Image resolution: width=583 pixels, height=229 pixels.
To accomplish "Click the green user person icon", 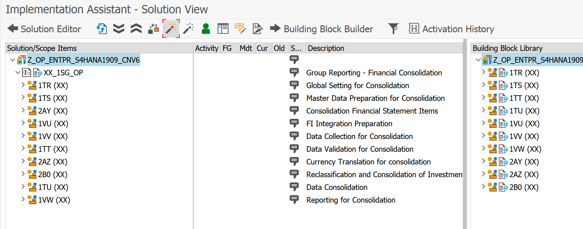I will pos(206,29).
